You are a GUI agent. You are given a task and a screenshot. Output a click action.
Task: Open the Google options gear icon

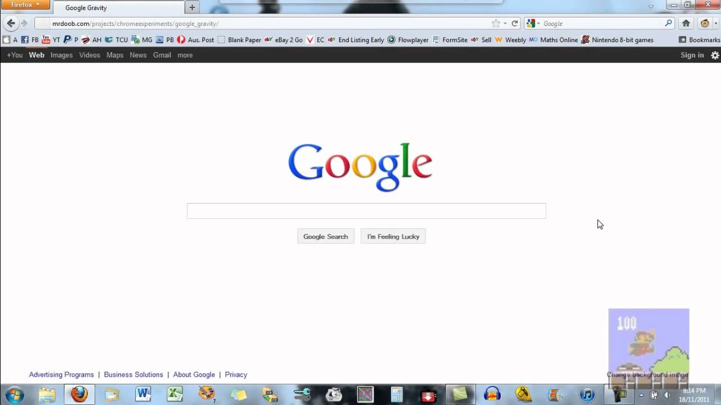(x=715, y=55)
